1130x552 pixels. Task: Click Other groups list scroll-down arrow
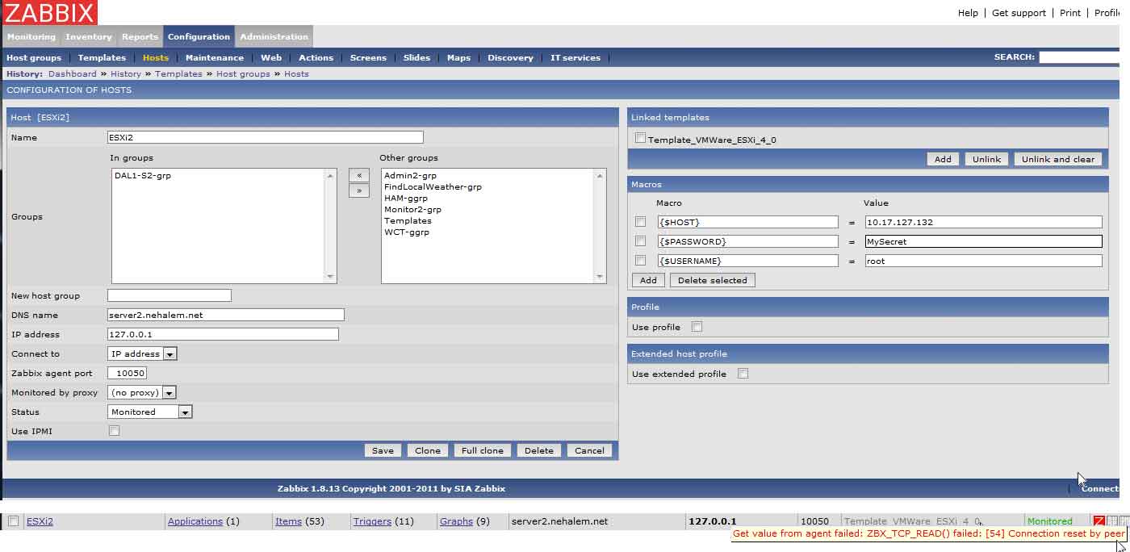click(600, 276)
